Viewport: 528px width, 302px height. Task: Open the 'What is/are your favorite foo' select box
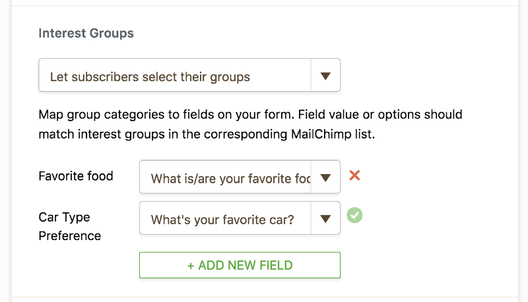(x=240, y=177)
